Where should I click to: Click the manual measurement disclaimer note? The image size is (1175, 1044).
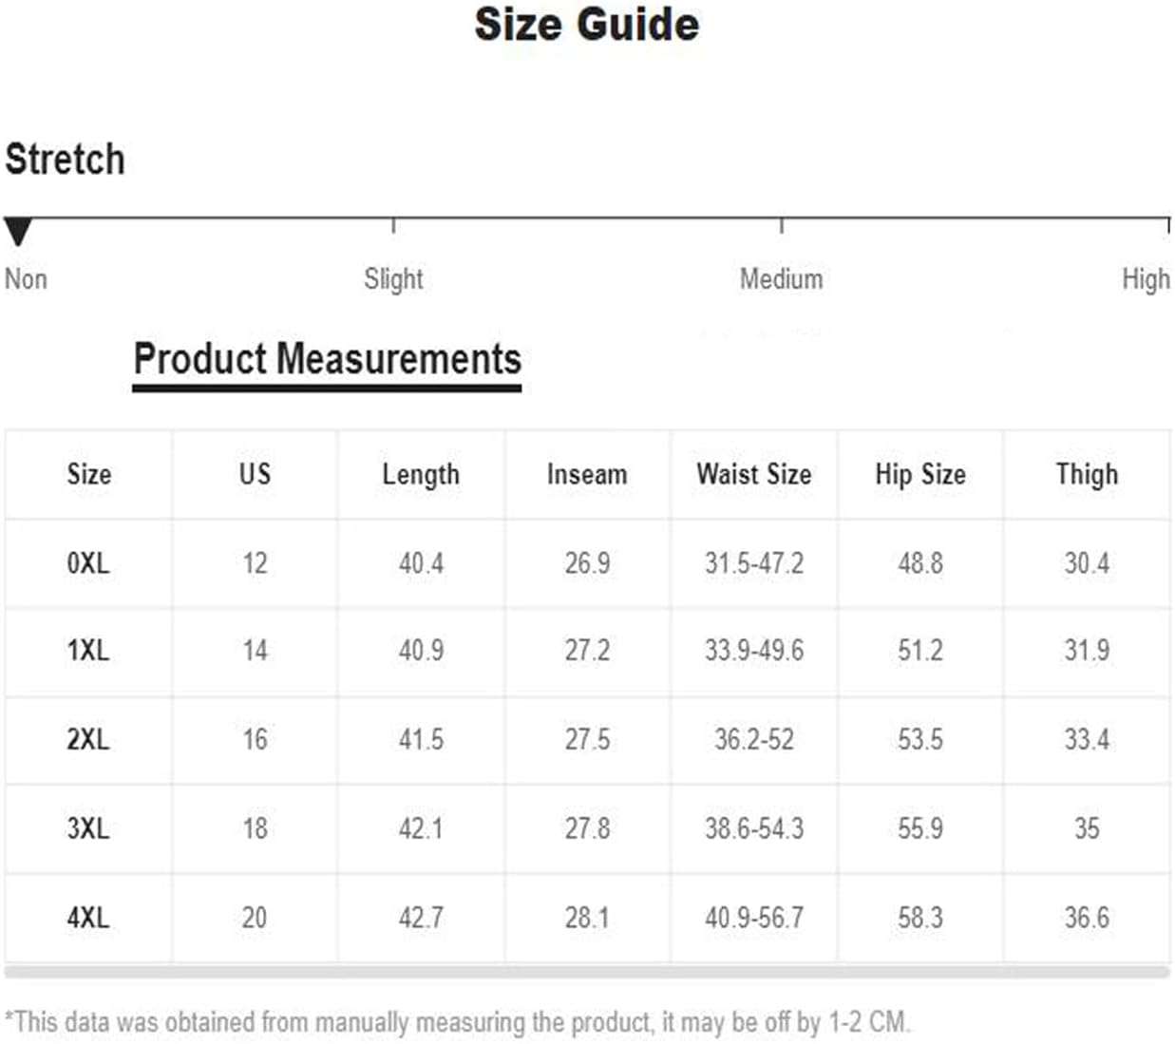pos(458,1022)
